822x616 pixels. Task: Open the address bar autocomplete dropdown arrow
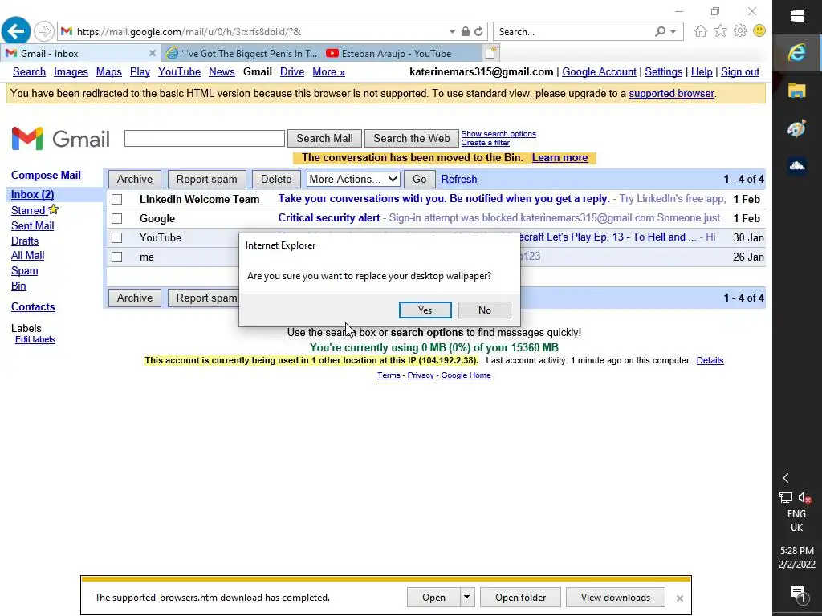pyautogui.click(x=452, y=32)
